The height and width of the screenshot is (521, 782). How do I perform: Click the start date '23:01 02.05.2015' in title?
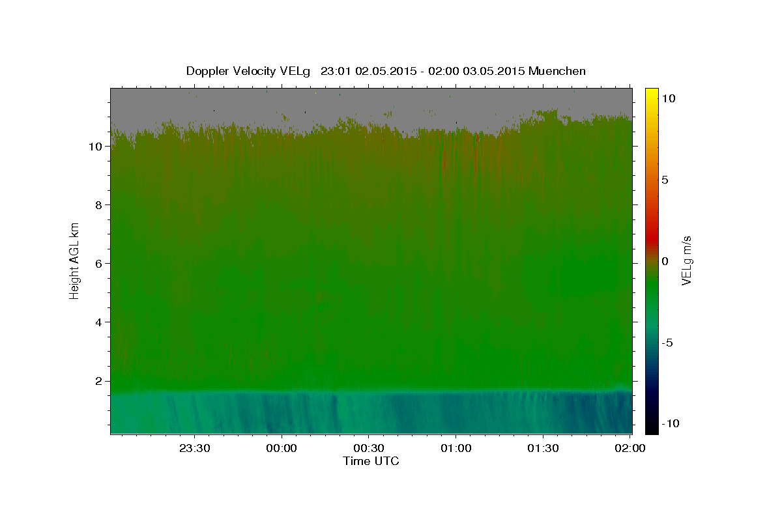click(369, 71)
